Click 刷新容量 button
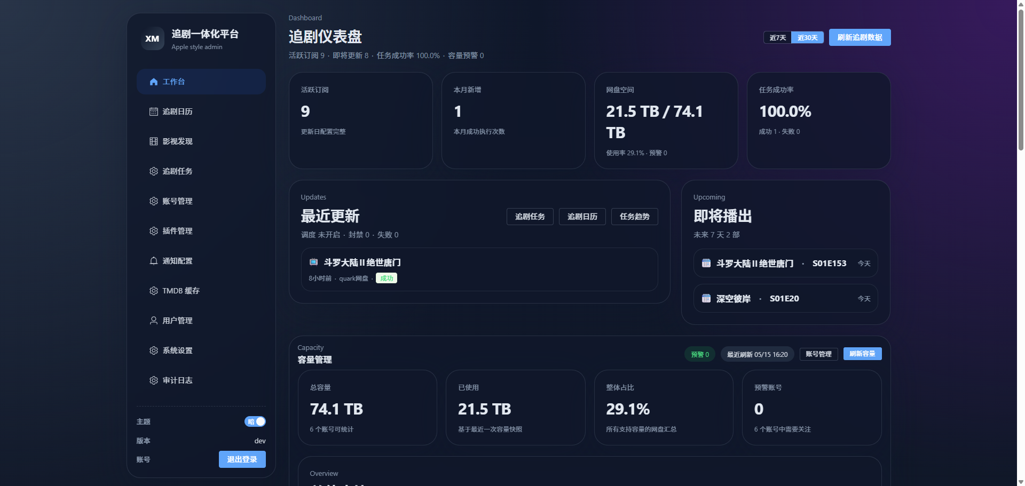The height and width of the screenshot is (486, 1025). pyautogui.click(x=862, y=354)
